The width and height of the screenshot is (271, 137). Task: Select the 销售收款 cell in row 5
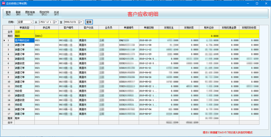[25, 59]
